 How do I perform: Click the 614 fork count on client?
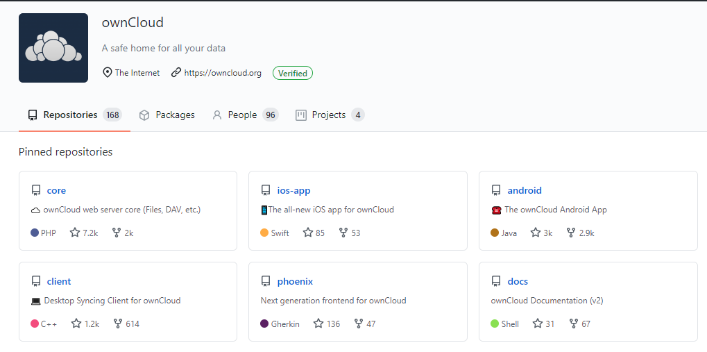pos(133,324)
